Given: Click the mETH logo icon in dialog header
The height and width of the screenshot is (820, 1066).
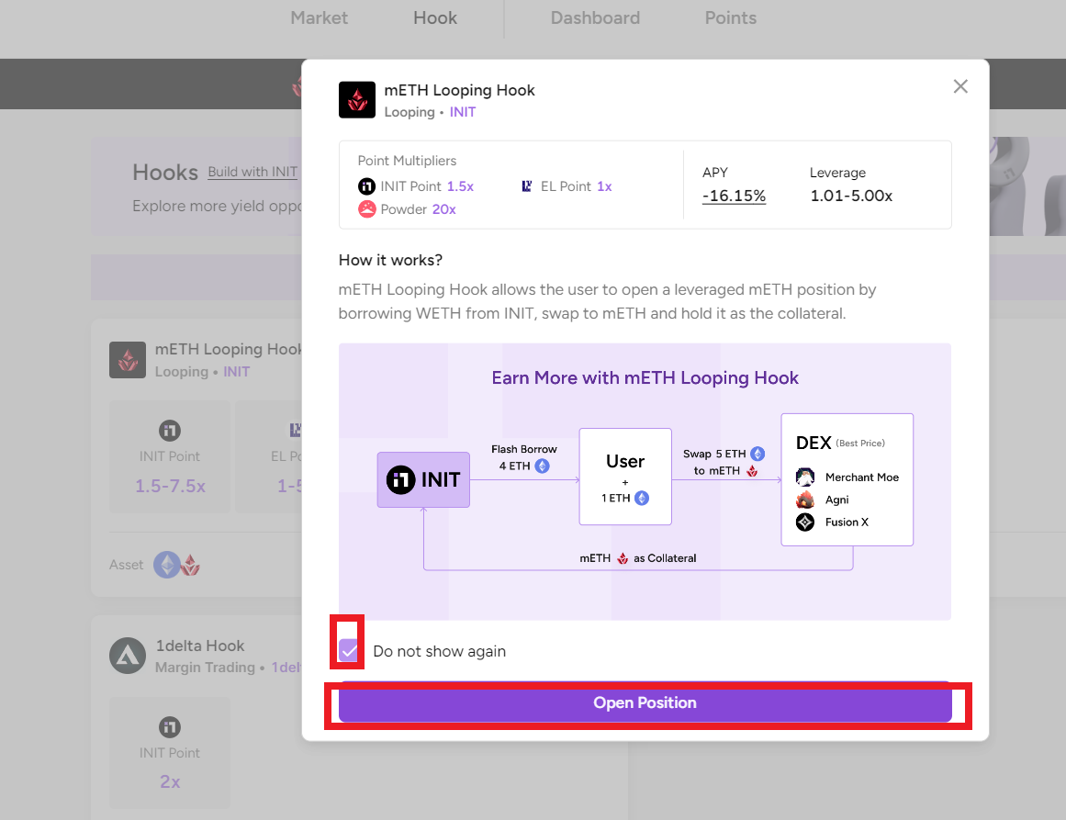Looking at the screenshot, I should pyautogui.click(x=357, y=100).
